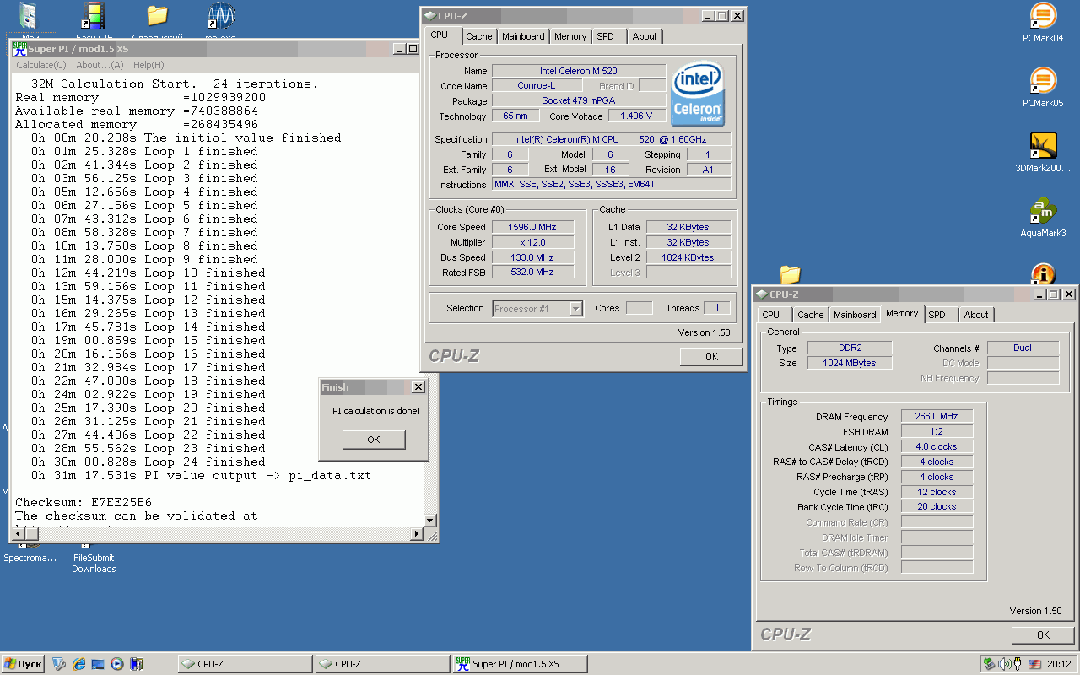The height and width of the screenshot is (675, 1080).
Task: Open the Calculate(C) menu in Super PI
Action: tap(41, 65)
